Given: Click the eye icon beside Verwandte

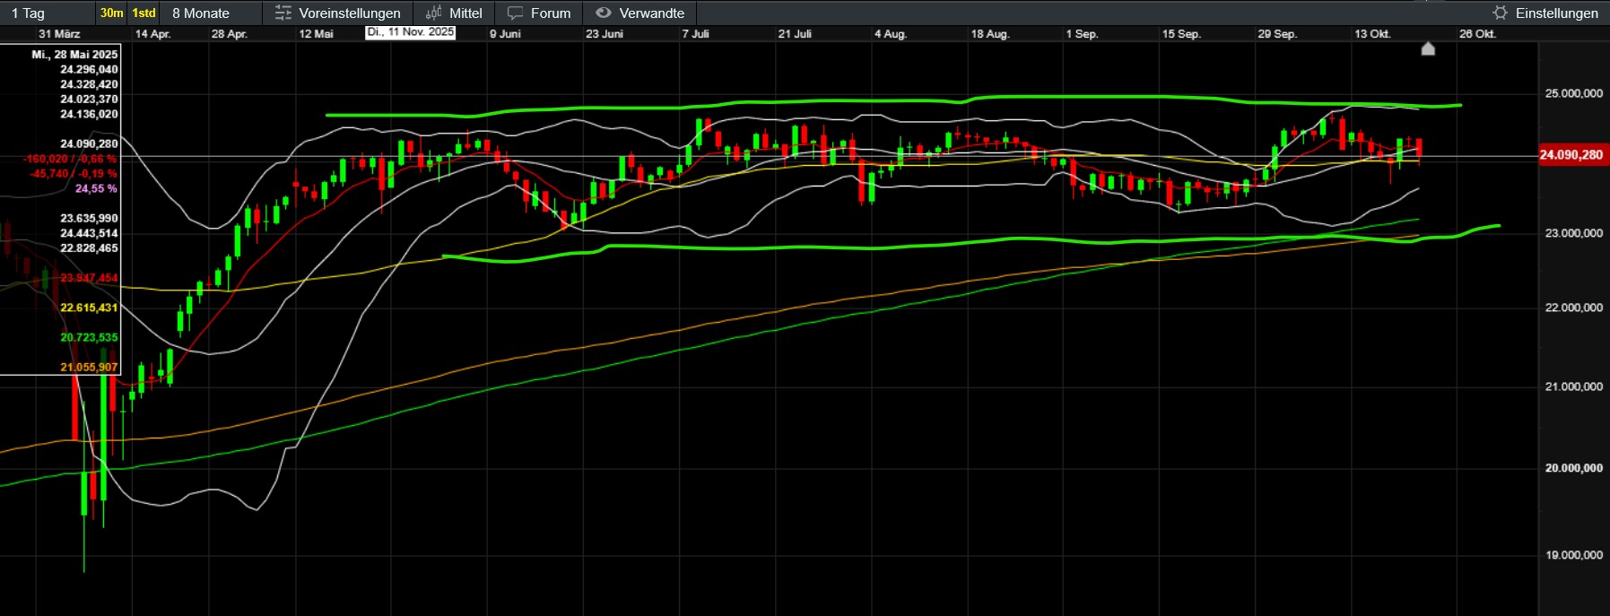Looking at the screenshot, I should [604, 13].
